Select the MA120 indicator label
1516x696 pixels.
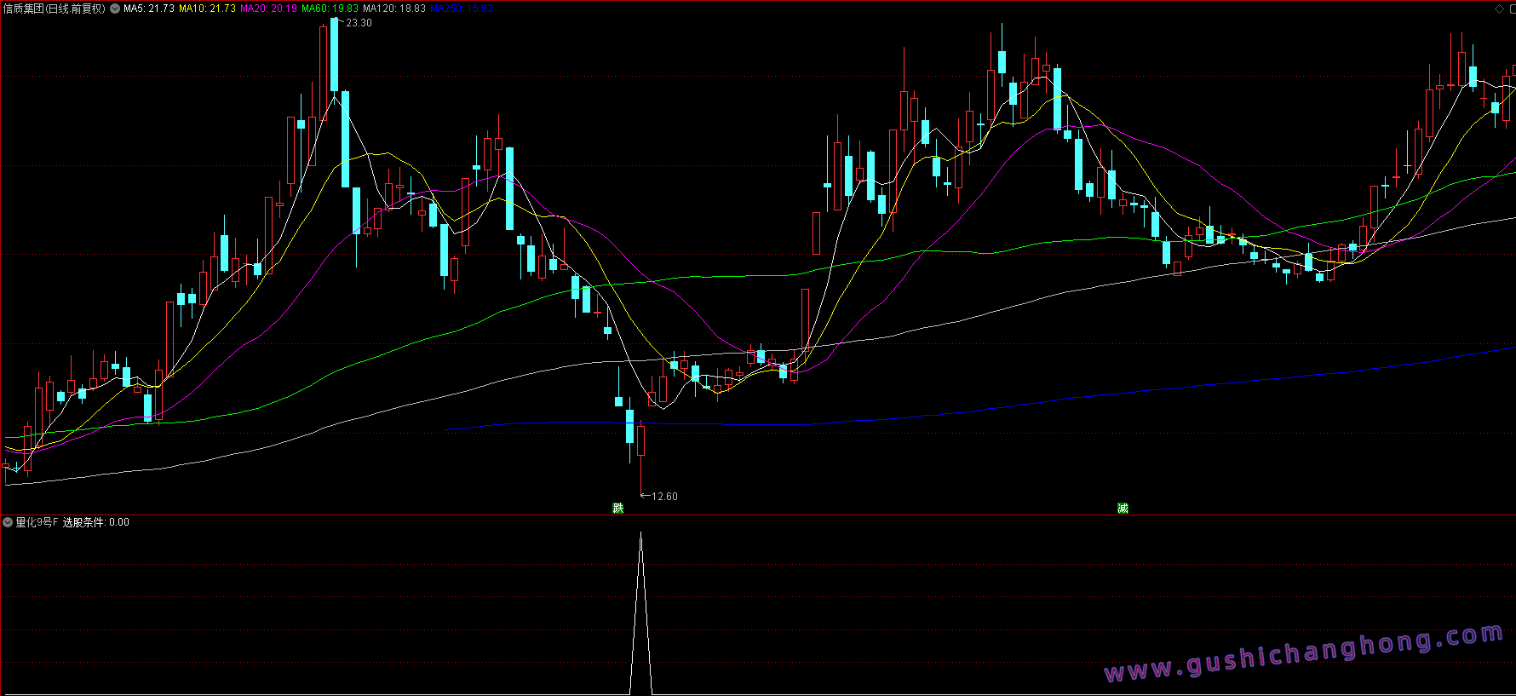click(x=393, y=9)
